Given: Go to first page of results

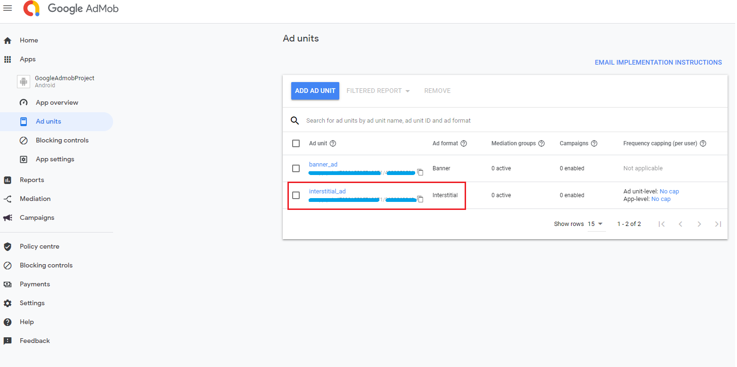Looking at the screenshot, I should click(662, 224).
